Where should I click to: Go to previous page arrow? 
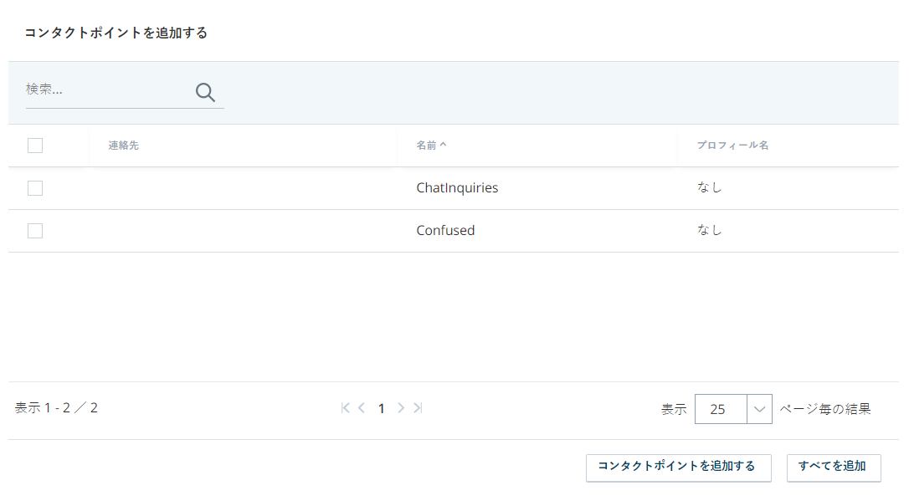[362, 408]
